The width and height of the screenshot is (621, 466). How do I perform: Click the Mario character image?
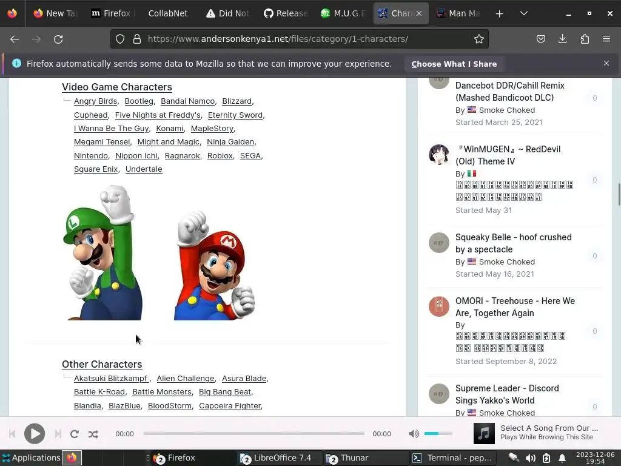pos(214,266)
